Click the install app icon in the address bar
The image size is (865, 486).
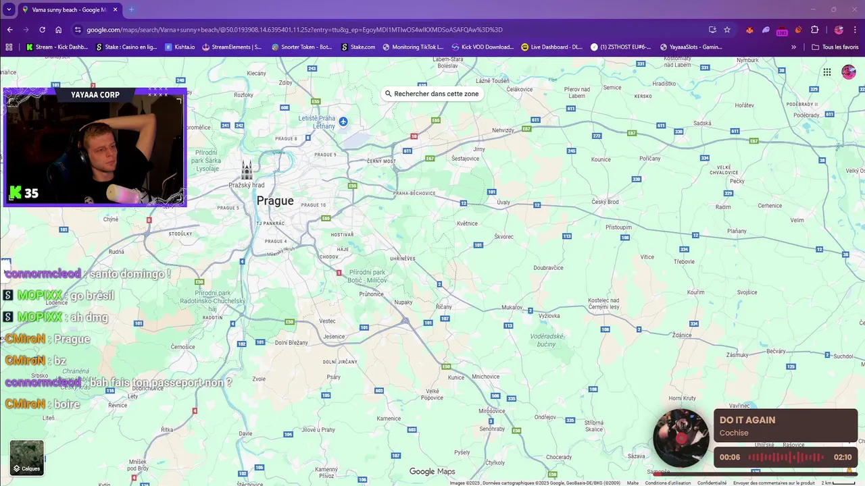[x=712, y=30]
